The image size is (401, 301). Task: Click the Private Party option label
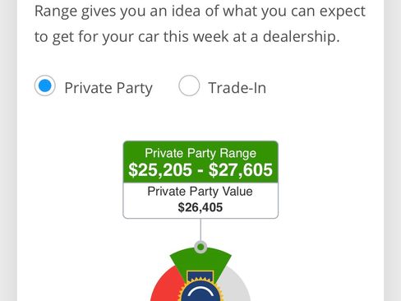(x=108, y=88)
